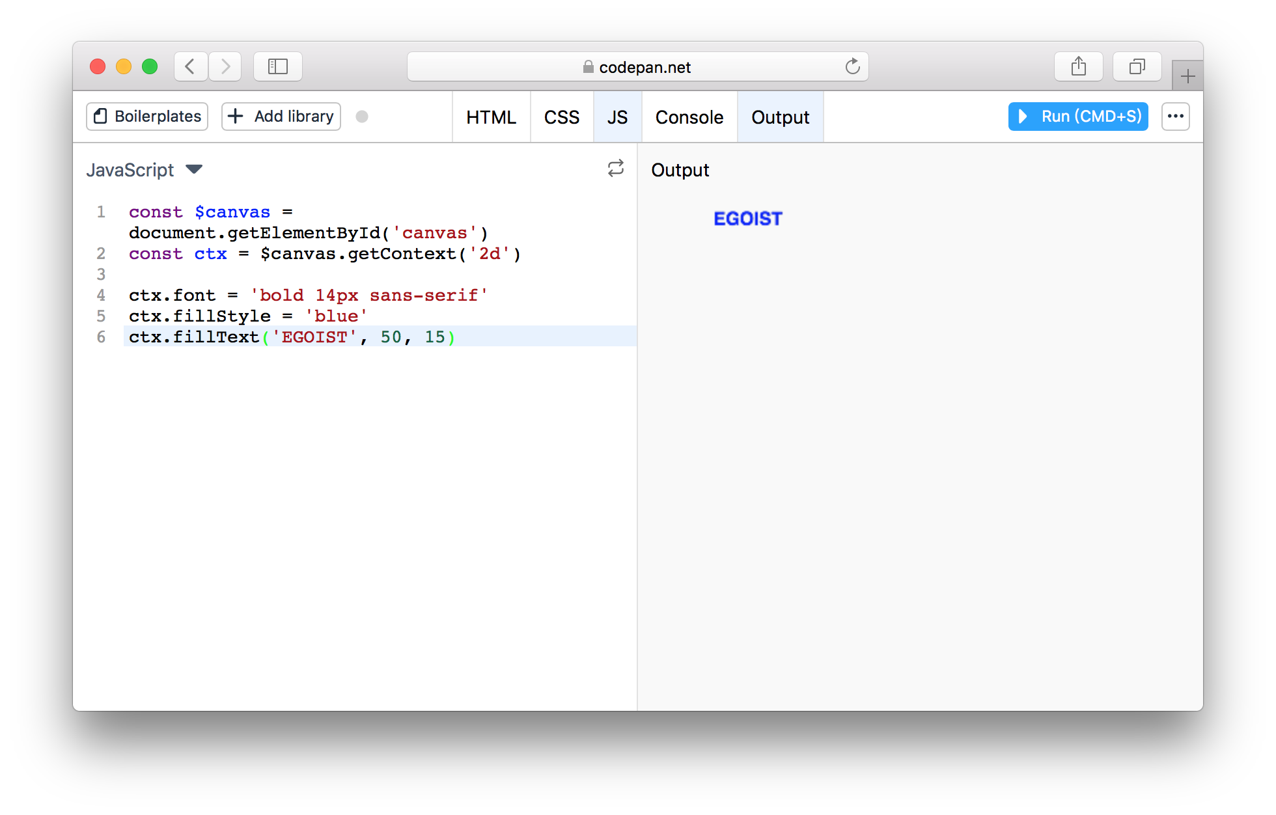Toggle the HTML panel tab
1276x815 pixels.
pos(491,117)
